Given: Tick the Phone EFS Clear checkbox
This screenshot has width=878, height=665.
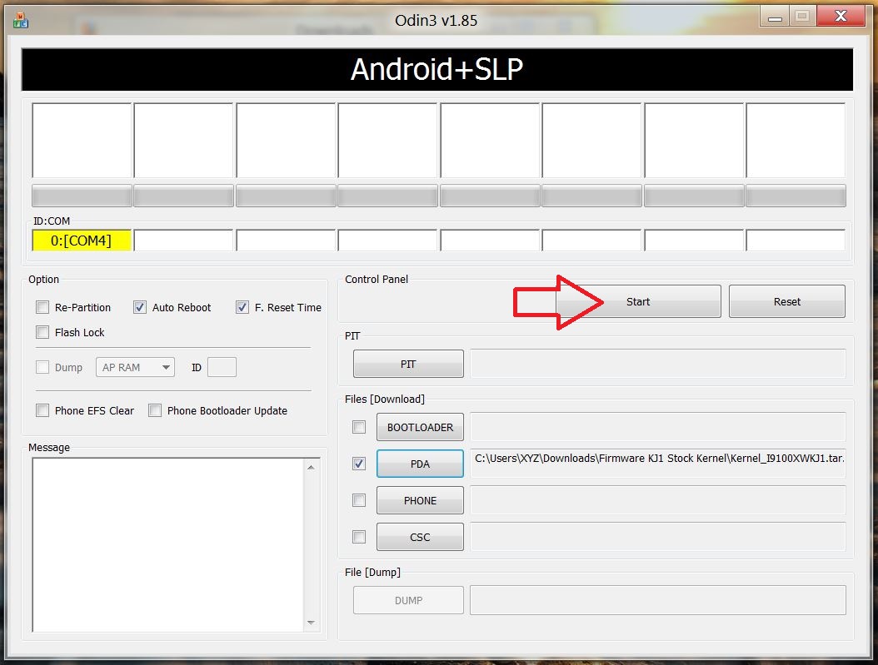Looking at the screenshot, I should click(42, 410).
